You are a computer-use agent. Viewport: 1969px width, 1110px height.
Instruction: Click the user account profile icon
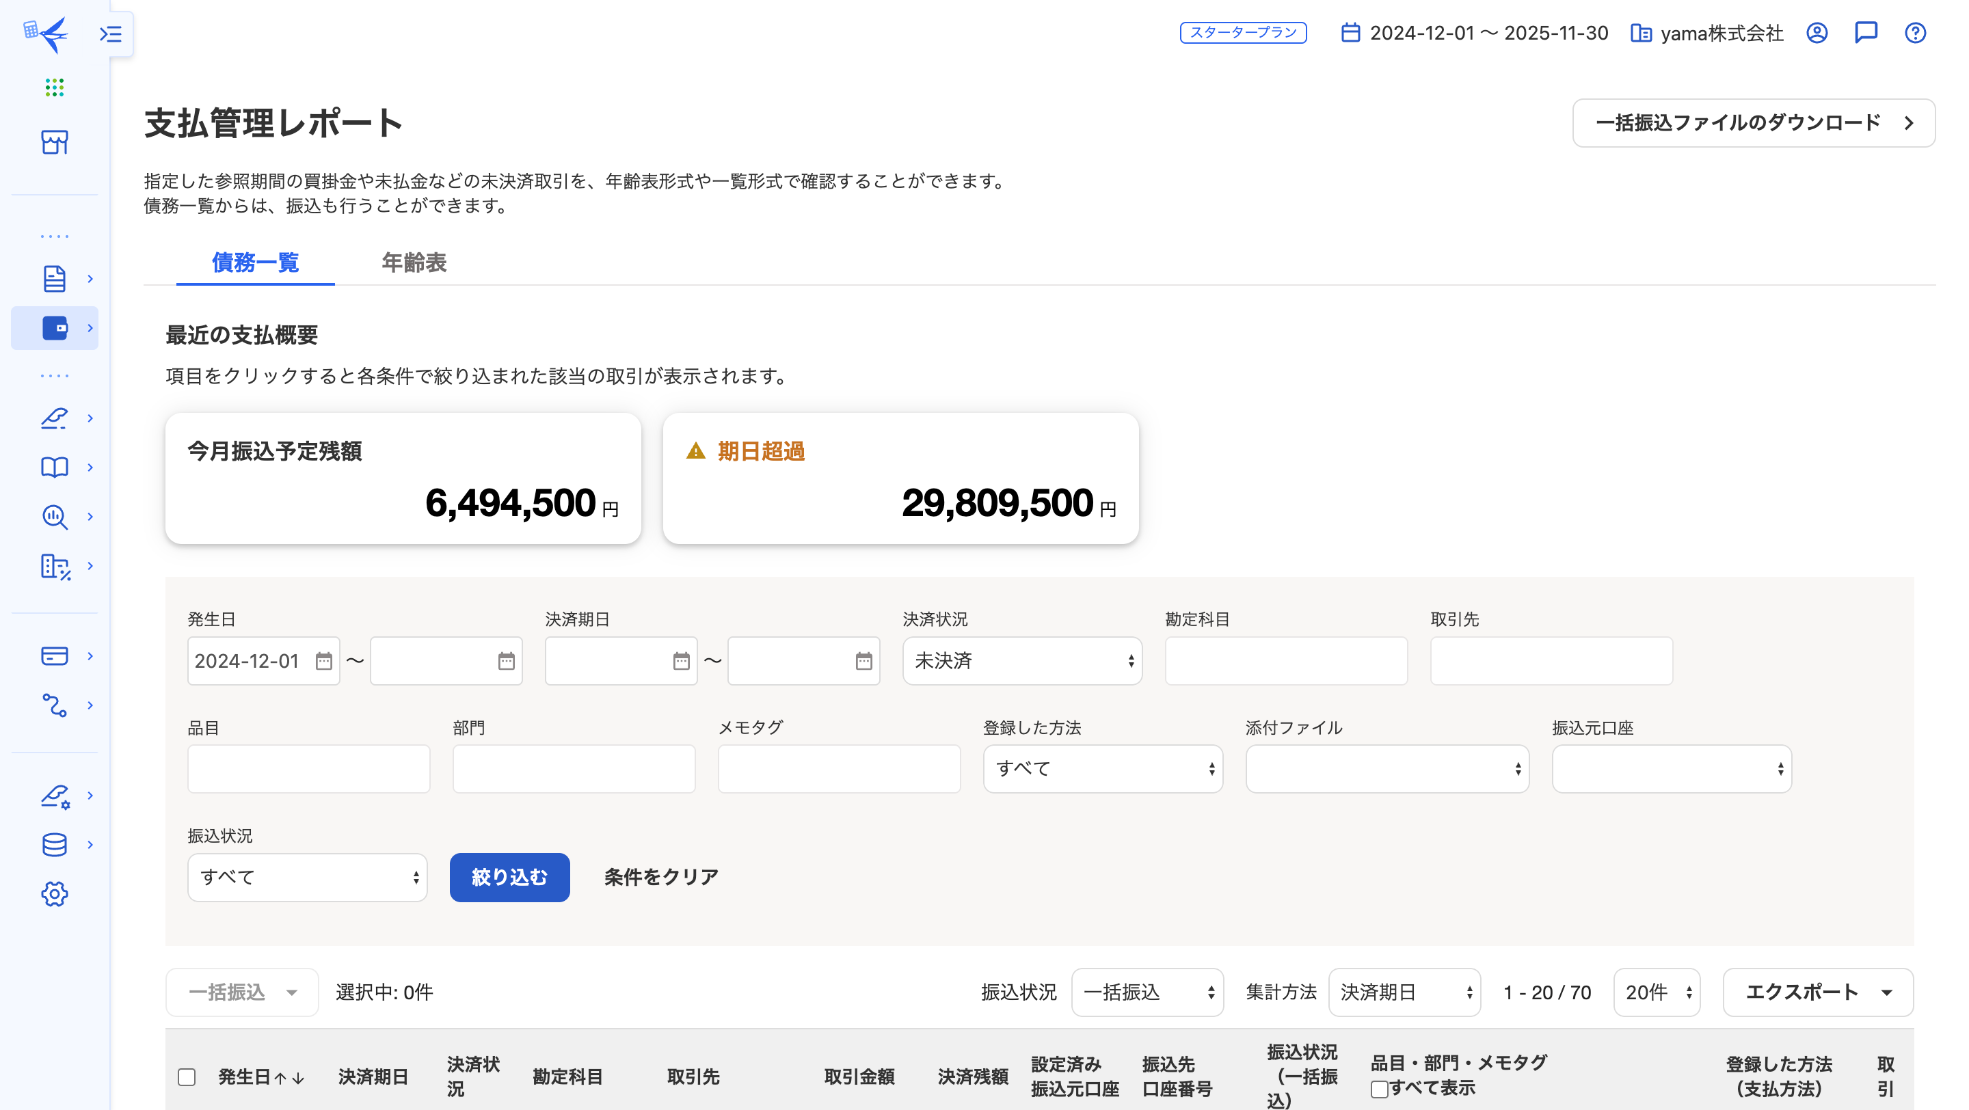pos(1817,33)
